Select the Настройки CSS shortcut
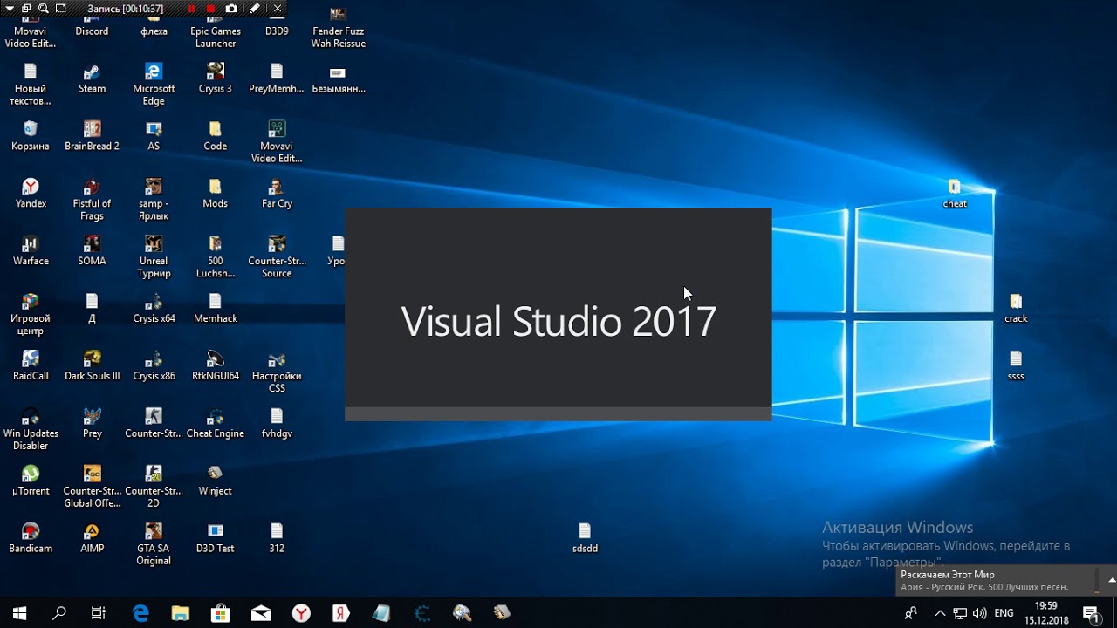This screenshot has height=628, width=1117. (277, 372)
